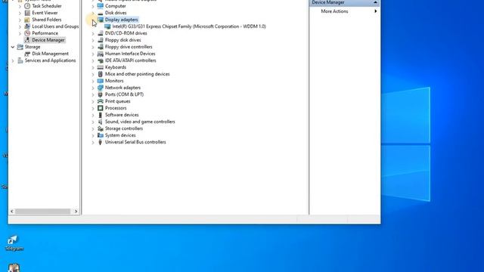The image size is (484, 272).
Task: Click the Event Viewer icon
Action: [27, 13]
